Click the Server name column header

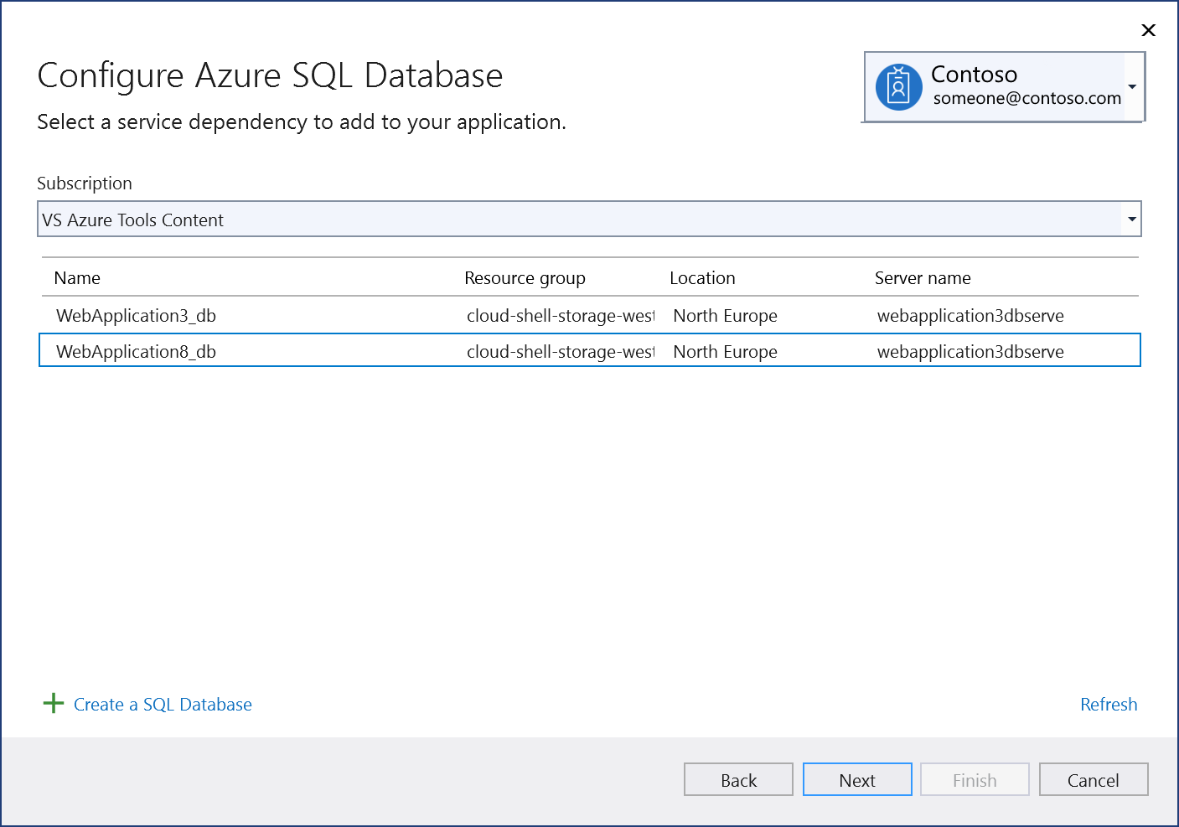tap(923, 277)
